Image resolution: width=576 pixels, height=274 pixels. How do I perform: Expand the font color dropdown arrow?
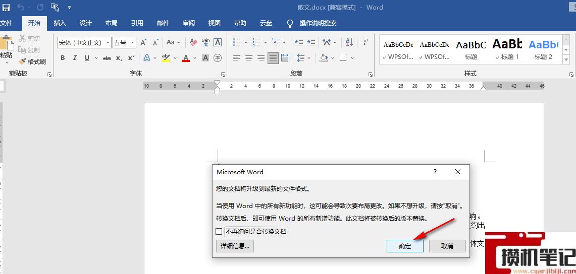click(195, 58)
